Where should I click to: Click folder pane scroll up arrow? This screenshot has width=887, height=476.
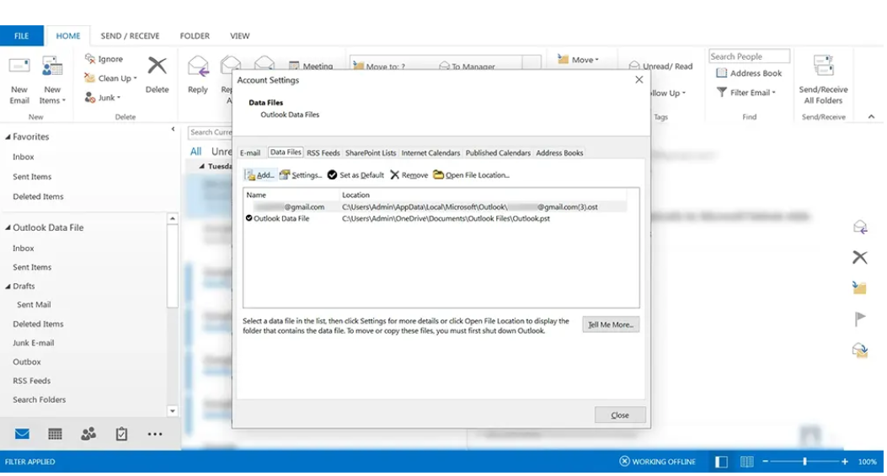pyautogui.click(x=173, y=218)
